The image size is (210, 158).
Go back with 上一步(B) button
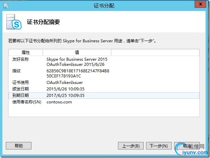[x=131, y=146]
